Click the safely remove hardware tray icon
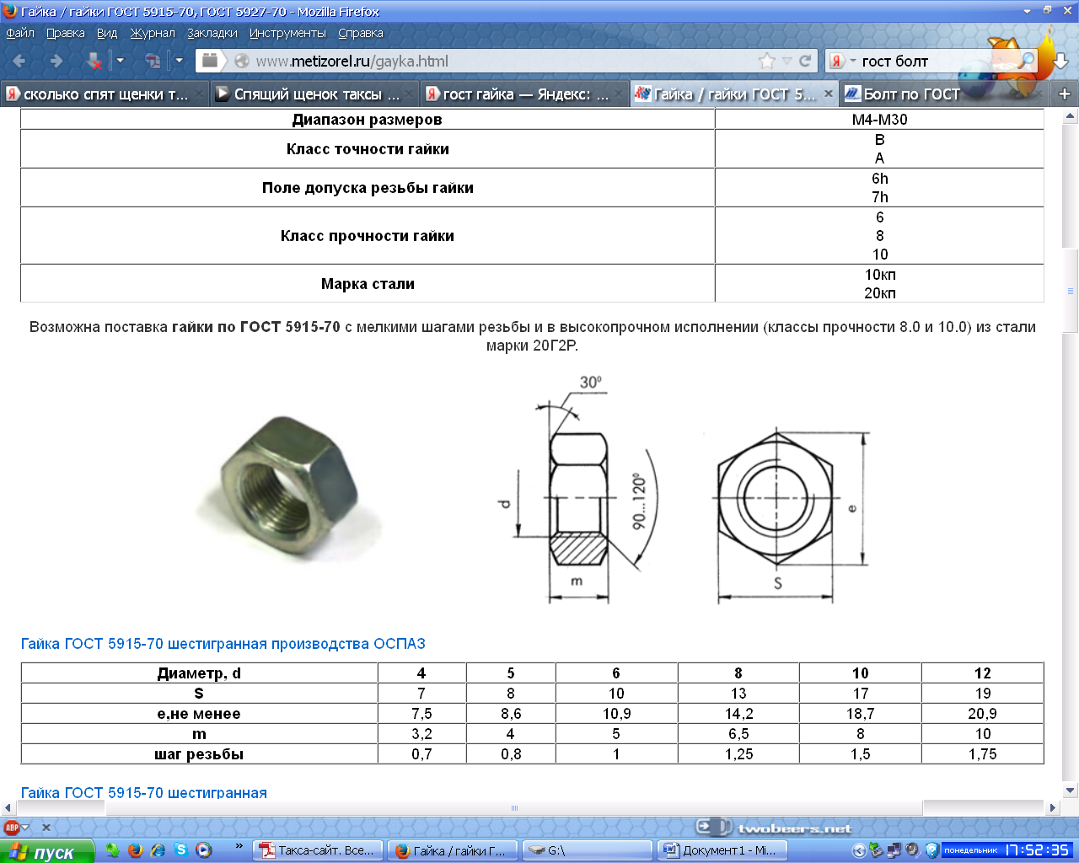 point(876,850)
